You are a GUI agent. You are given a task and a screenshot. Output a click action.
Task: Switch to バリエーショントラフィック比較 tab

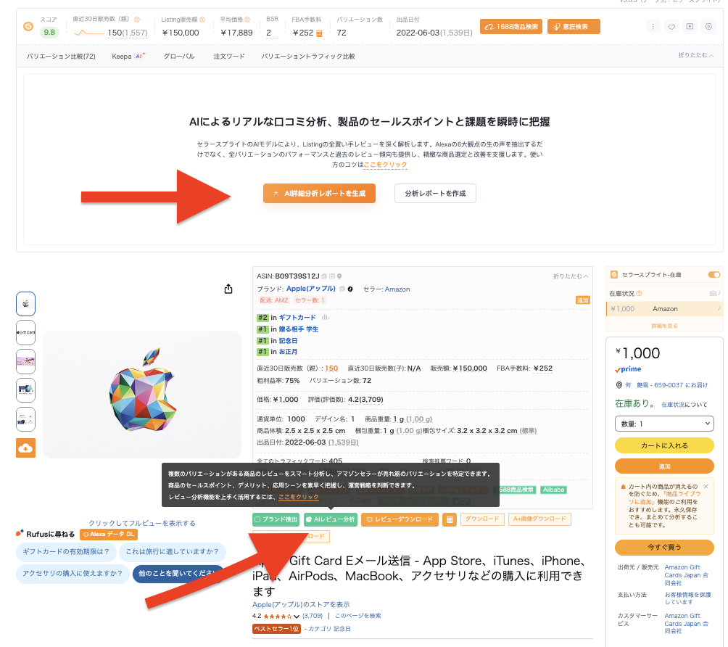click(x=308, y=56)
